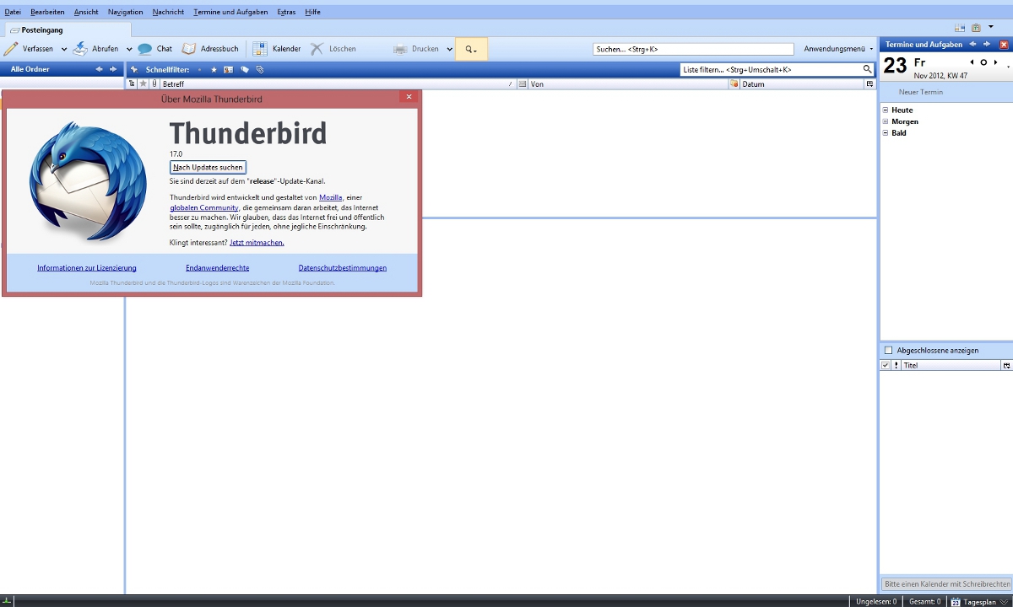Screen dimensions: 1013x607
Task: Click Abrufen to fetch new messages
Action: (x=95, y=49)
